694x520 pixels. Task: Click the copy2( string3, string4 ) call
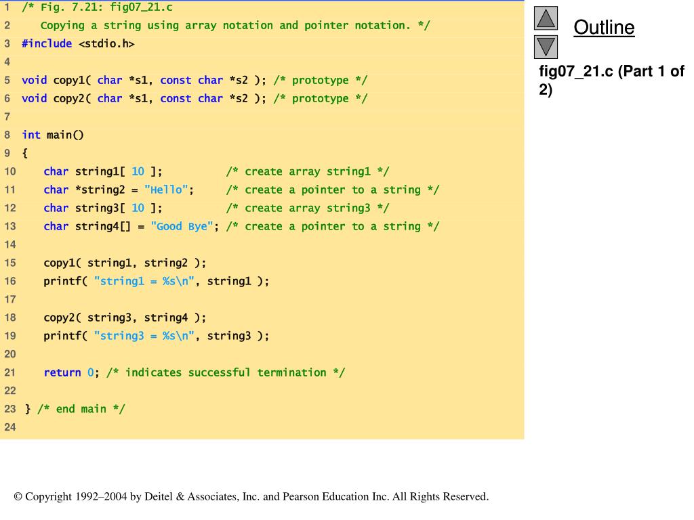point(125,318)
